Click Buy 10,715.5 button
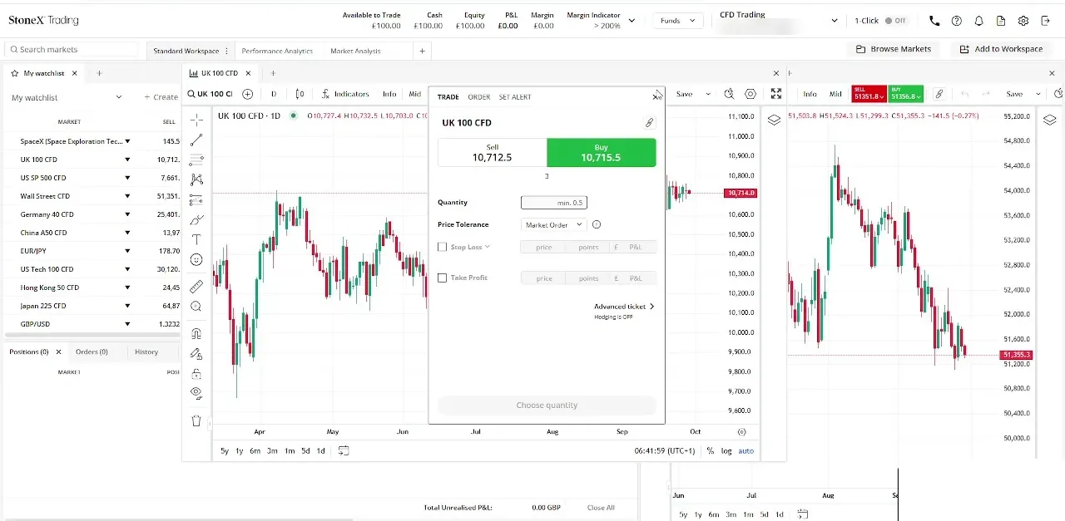Viewport: 1065px width, 521px height. (602, 152)
